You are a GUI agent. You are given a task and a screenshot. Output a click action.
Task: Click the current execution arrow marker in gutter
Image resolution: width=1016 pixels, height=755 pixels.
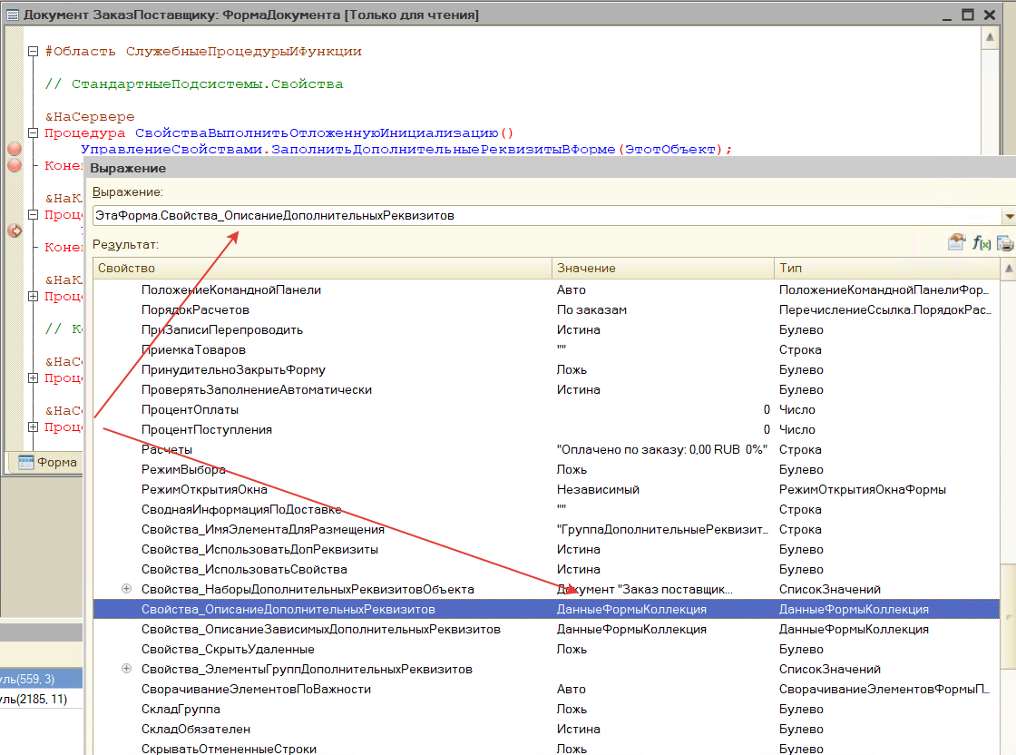coord(15,230)
